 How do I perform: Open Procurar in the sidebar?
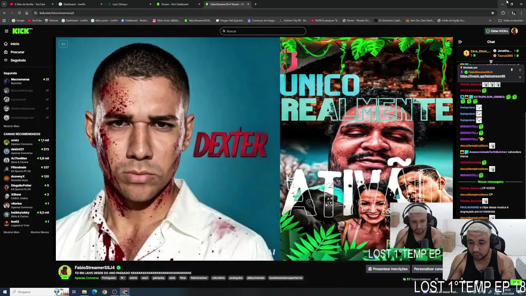pos(17,52)
